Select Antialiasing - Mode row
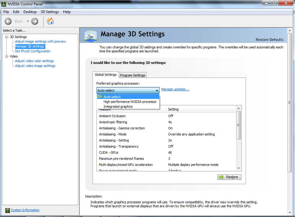The height and width of the screenshot is (217, 295). point(167,134)
